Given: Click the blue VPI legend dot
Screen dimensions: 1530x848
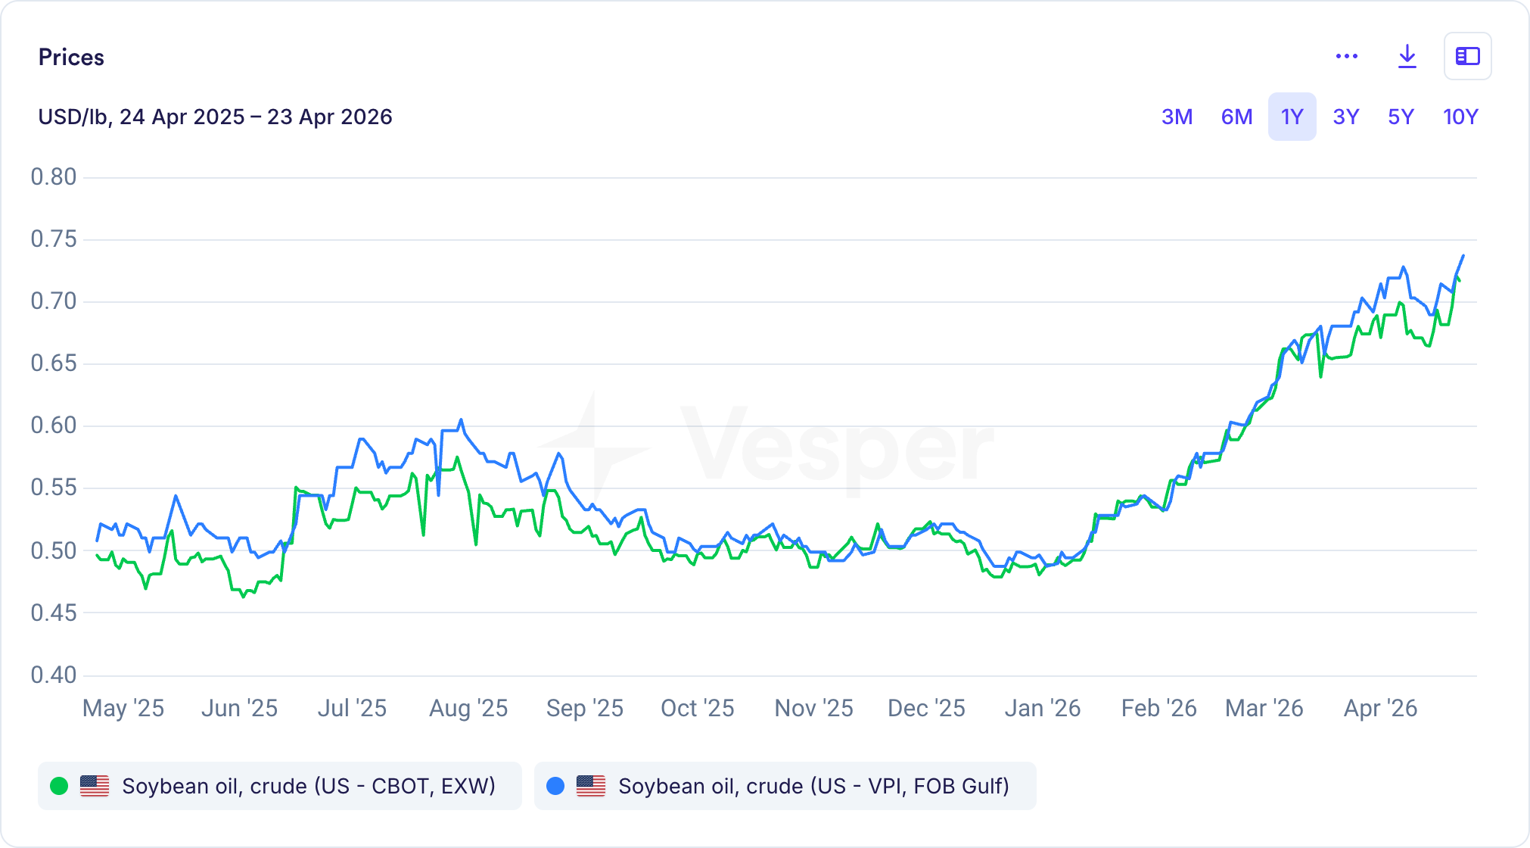Looking at the screenshot, I should pyautogui.click(x=555, y=786).
